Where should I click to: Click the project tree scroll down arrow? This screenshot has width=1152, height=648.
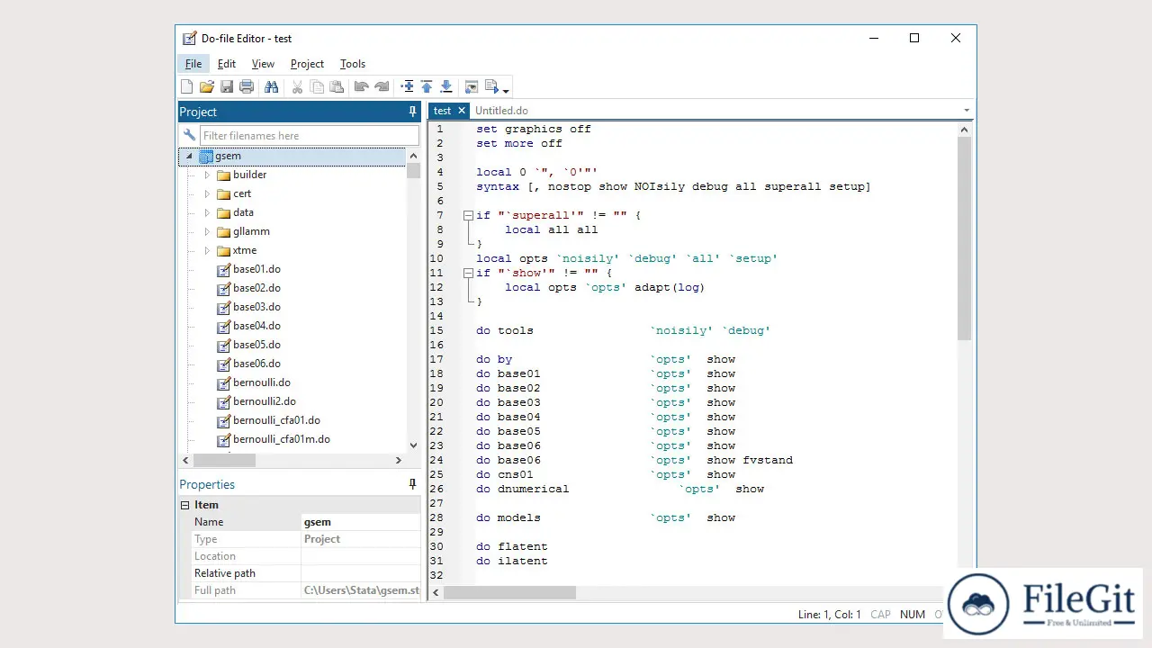(x=413, y=445)
